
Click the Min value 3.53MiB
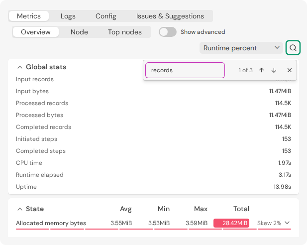coord(159,223)
